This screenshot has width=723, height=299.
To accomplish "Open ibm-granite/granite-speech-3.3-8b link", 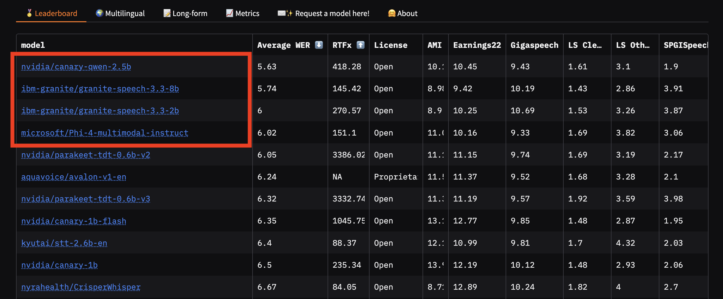I will pos(100,89).
